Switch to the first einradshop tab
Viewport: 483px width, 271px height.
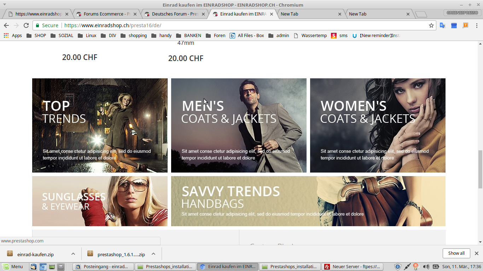37,14
